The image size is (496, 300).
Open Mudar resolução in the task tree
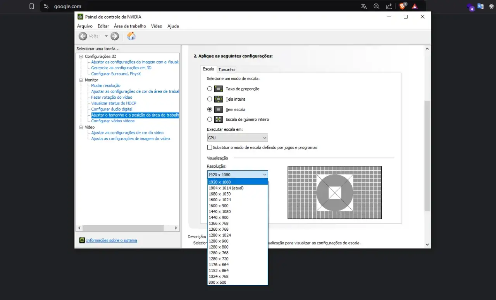pyautogui.click(x=106, y=86)
